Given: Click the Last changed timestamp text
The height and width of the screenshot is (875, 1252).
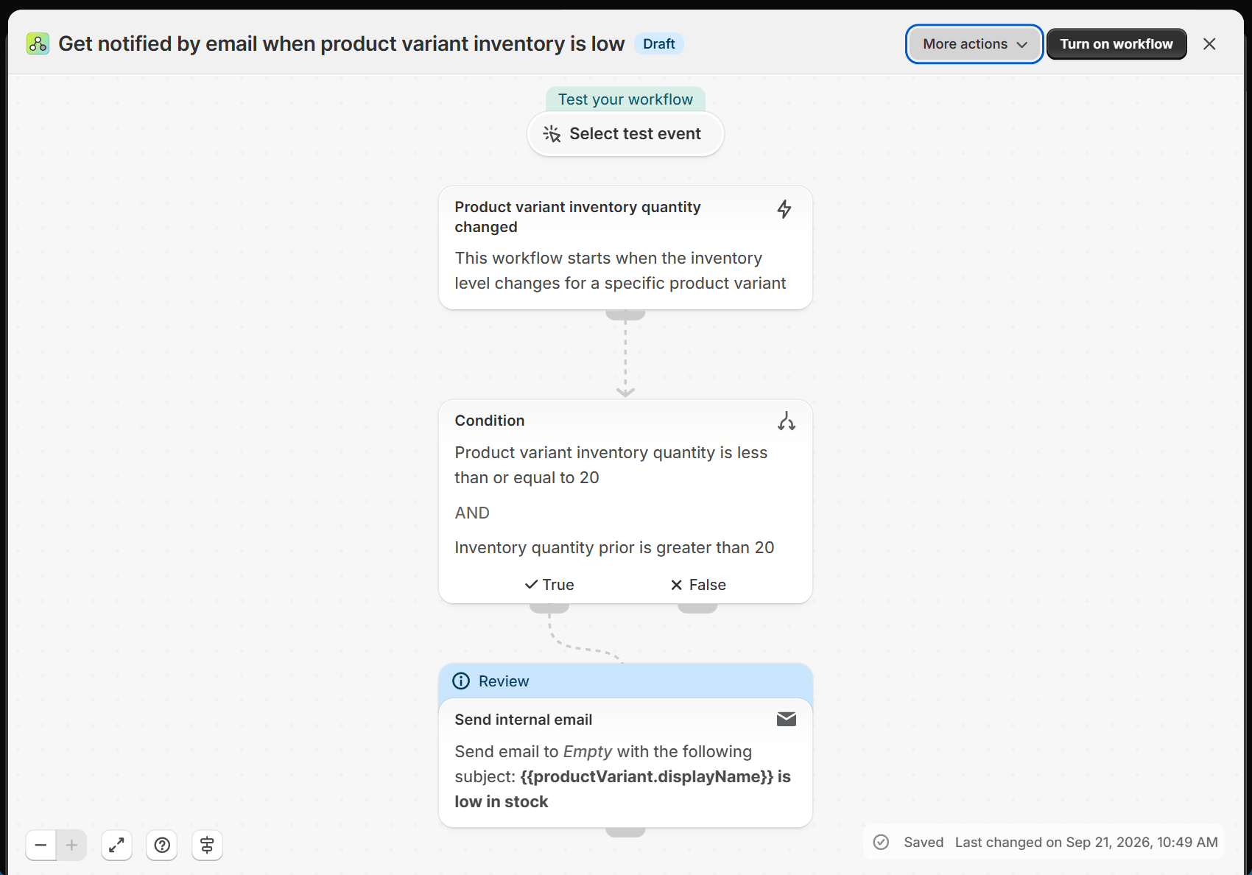Looking at the screenshot, I should (x=1086, y=843).
